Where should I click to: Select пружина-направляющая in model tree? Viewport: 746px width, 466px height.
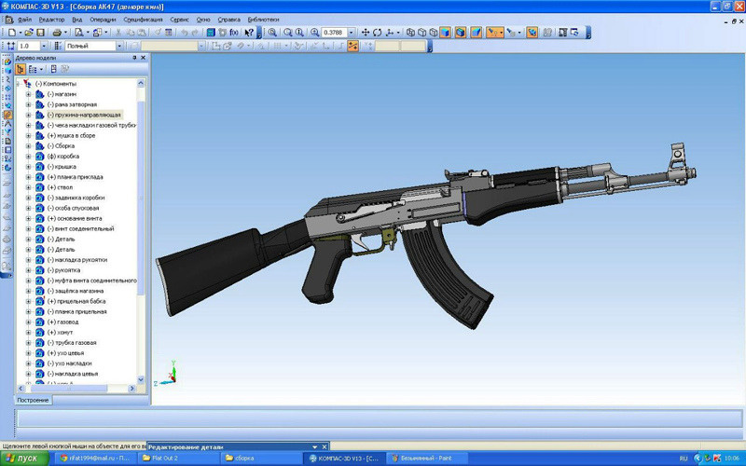click(x=84, y=115)
